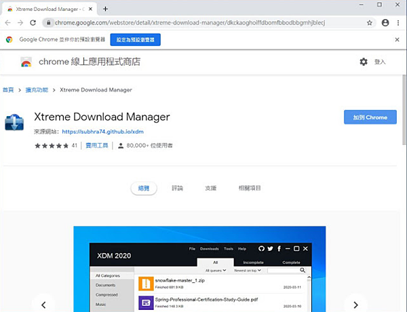Click the page vertical scrollbar
The width and height of the screenshot is (407, 312).
404,110
